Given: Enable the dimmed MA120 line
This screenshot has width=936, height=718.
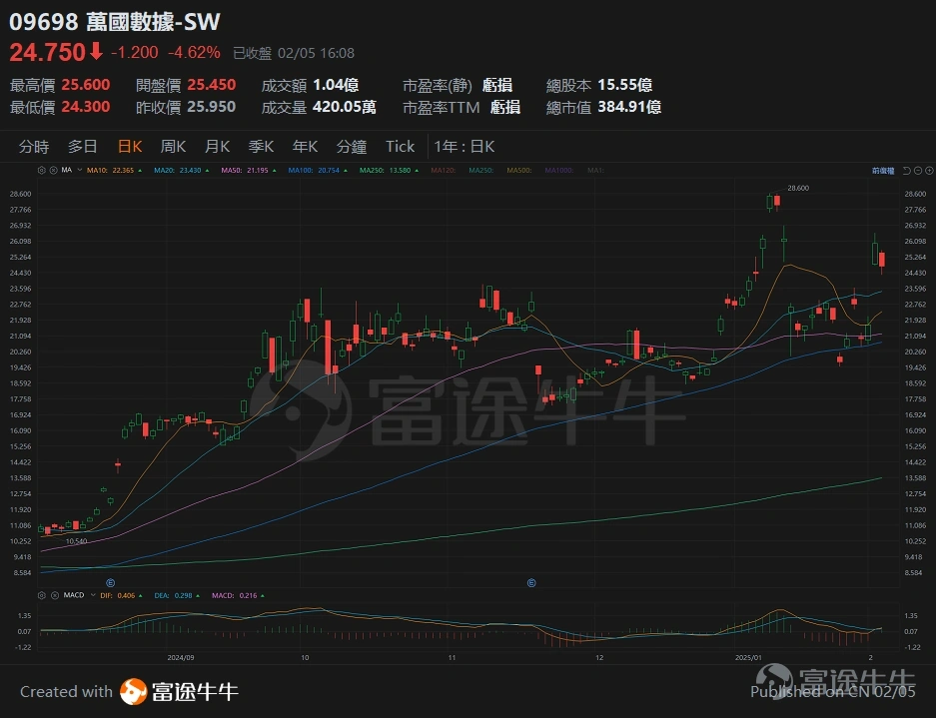Looking at the screenshot, I should click(x=443, y=170).
